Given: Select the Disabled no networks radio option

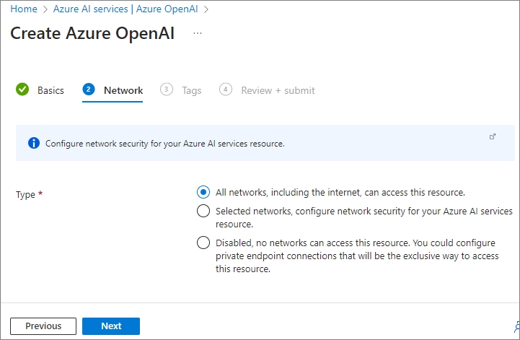Looking at the screenshot, I should click(203, 243).
